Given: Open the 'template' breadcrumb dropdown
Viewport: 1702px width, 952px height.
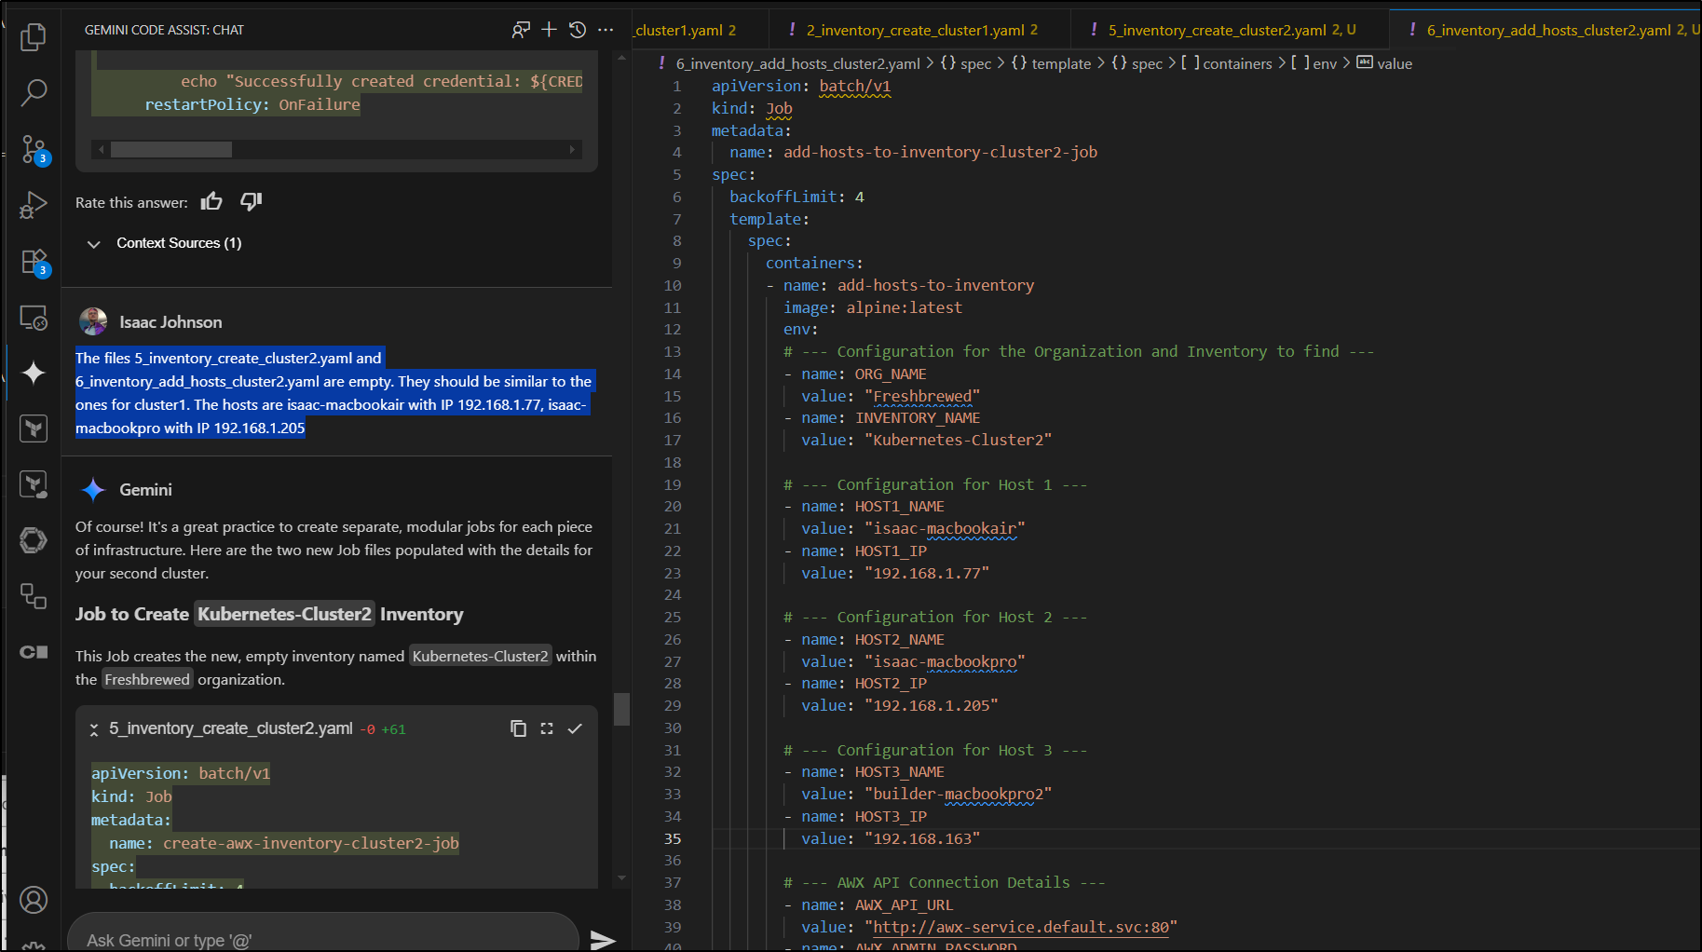Looking at the screenshot, I should point(1051,63).
